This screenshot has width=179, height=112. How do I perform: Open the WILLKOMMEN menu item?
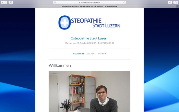coord(79,54)
